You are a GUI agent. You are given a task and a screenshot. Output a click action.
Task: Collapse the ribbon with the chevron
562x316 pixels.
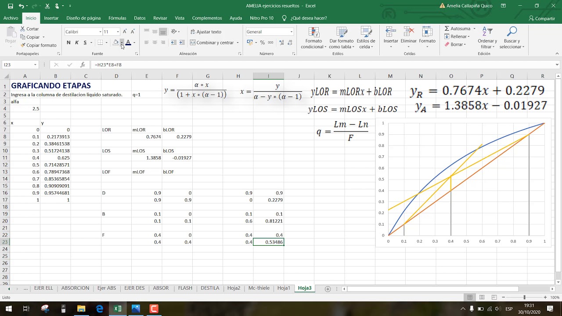[x=557, y=54]
